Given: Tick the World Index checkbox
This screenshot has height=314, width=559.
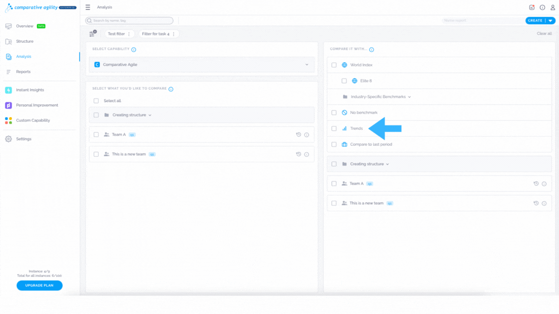Looking at the screenshot, I should (334, 65).
